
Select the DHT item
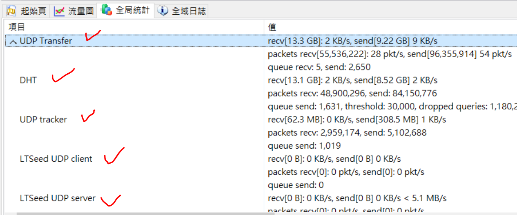[x=28, y=80]
